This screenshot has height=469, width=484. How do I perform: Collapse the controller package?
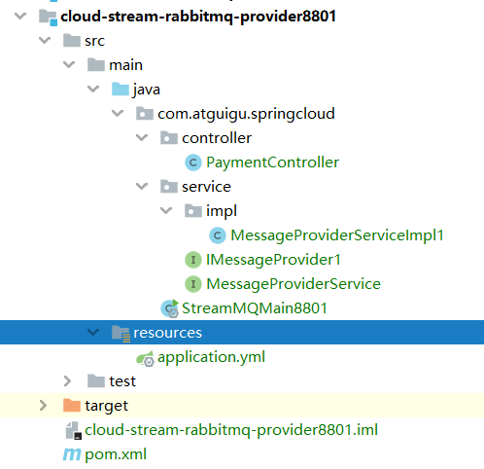tap(142, 138)
